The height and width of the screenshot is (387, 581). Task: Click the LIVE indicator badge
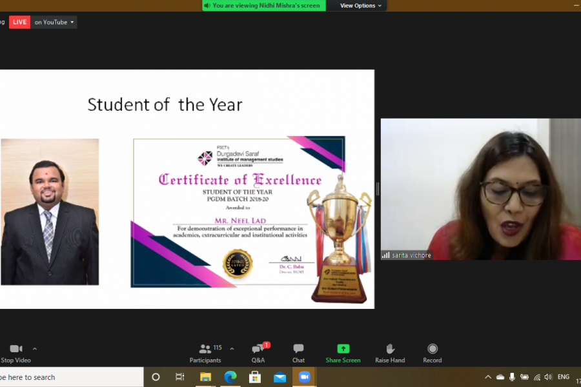point(19,22)
